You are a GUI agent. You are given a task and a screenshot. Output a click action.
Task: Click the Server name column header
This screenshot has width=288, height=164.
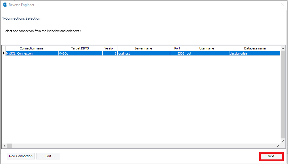coord(143,48)
